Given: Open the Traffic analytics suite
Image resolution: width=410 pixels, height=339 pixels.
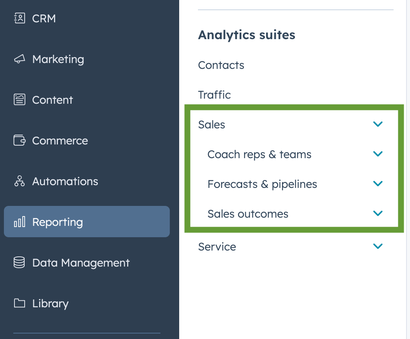Looking at the screenshot, I should pos(214,95).
